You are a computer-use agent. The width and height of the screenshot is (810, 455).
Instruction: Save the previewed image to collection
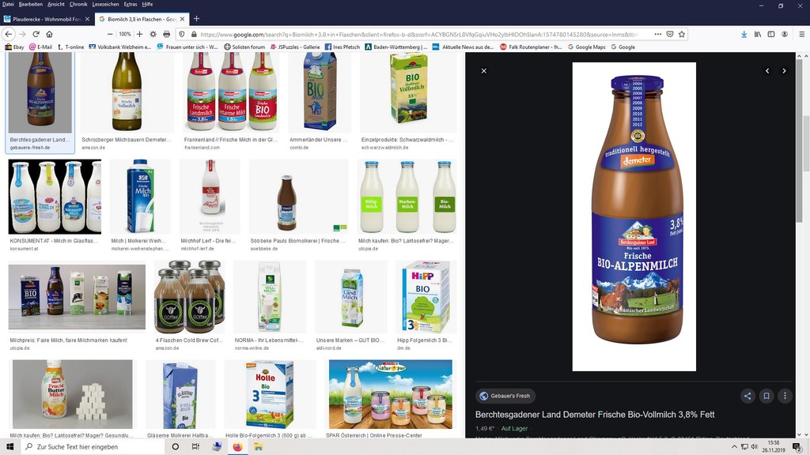766,396
